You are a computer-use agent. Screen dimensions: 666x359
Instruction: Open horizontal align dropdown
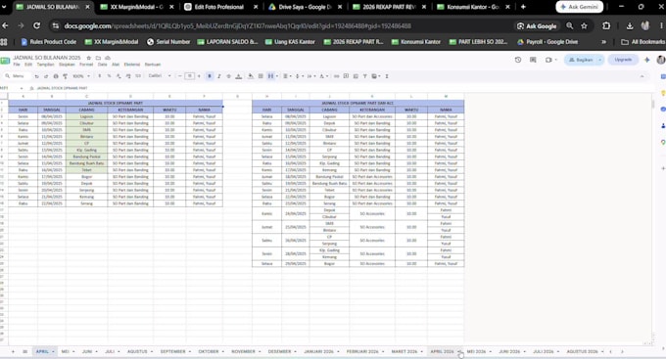(x=287, y=76)
